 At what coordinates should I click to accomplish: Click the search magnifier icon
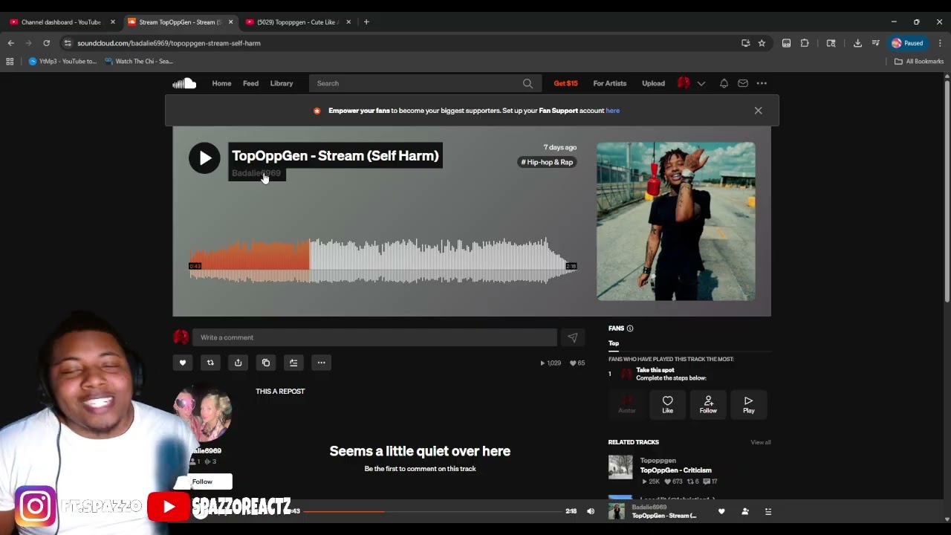[x=528, y=83]
